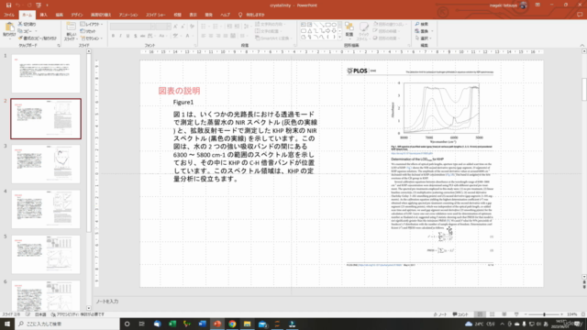
Task: Align text right
Action: point(218,36)
